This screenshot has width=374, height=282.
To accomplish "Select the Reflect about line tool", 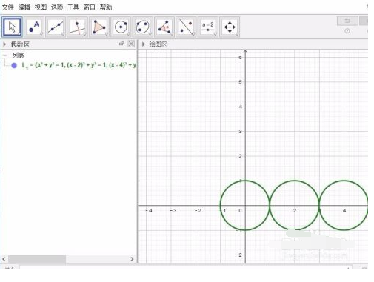I will point(186,27).
